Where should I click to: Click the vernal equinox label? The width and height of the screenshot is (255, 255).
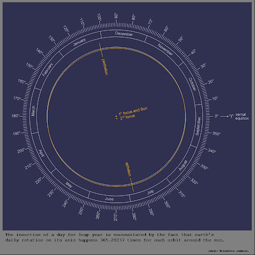(242, 117)
